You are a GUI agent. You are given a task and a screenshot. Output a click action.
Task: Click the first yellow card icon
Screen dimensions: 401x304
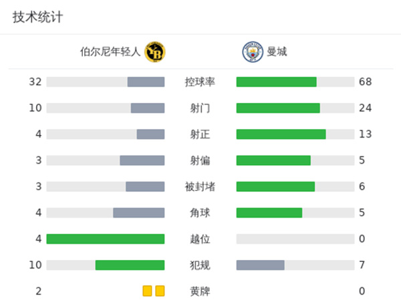[147, 291]
